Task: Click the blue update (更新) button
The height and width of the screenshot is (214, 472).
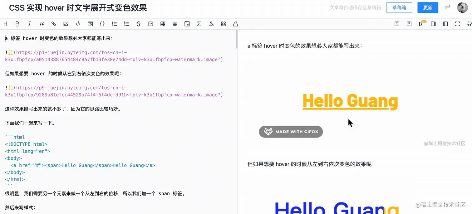Action: tap(428, 7)
